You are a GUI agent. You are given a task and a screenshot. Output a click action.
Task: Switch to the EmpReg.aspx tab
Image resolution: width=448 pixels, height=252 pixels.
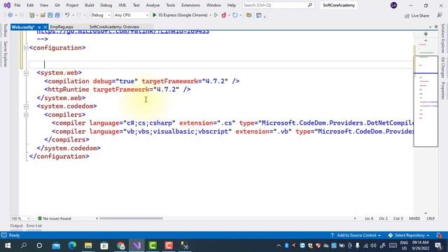(x=62, y=27)
